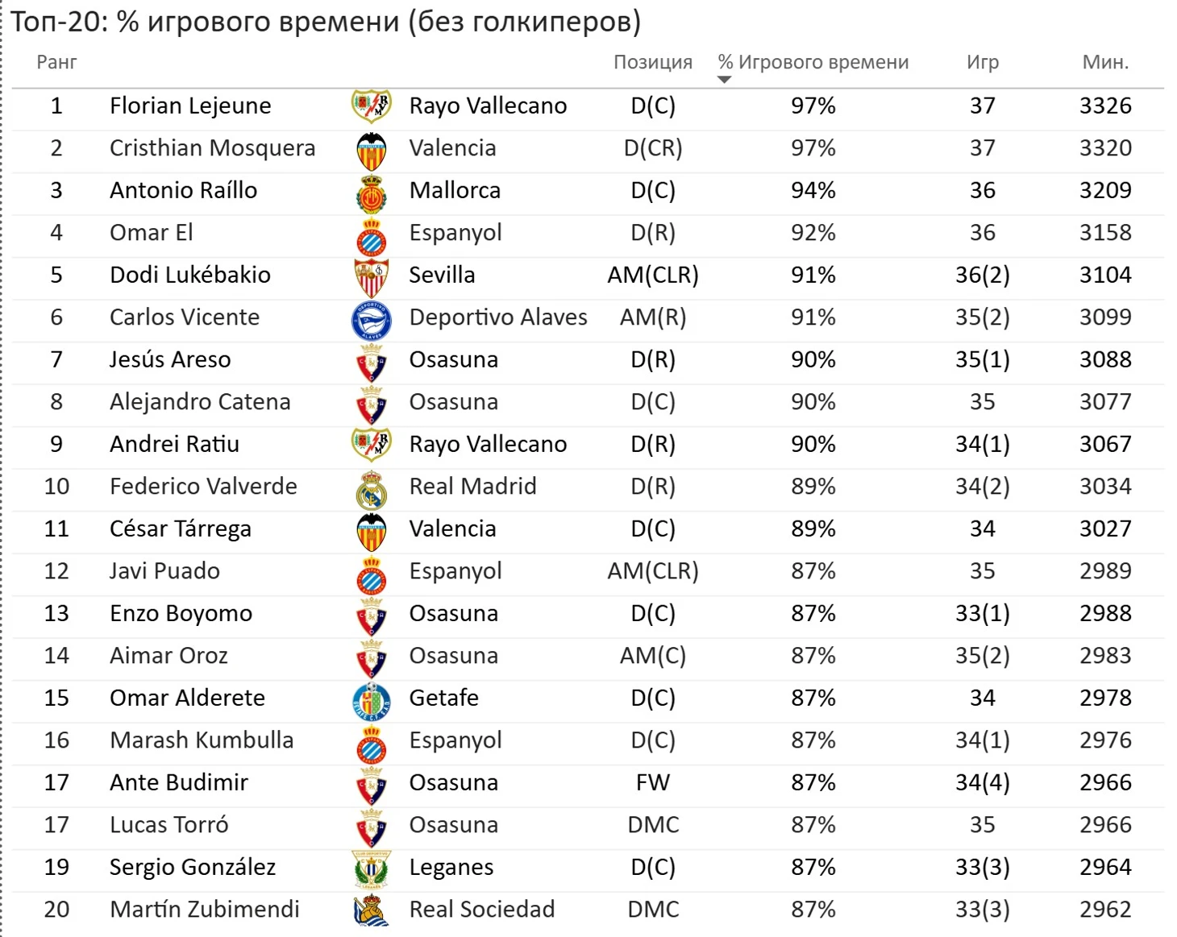Viewport: 1177px width, 937px height.
Task: Click the Leganes club crest icon
Action: click(x=372, y=869)
